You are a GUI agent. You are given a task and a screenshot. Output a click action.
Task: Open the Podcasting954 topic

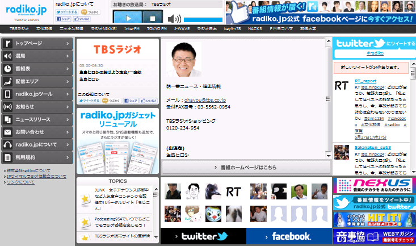[x=122, y=222]
